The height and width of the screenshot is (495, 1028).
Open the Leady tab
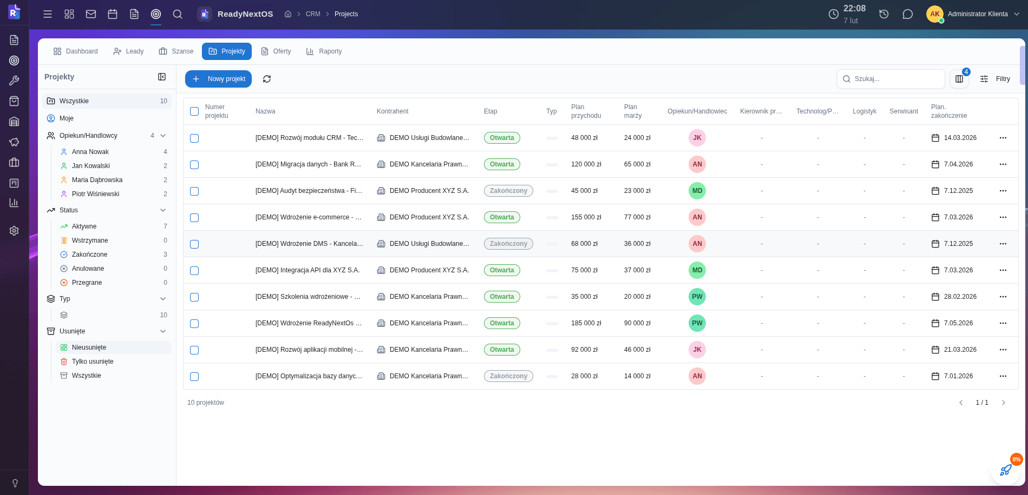click(128, 51)
